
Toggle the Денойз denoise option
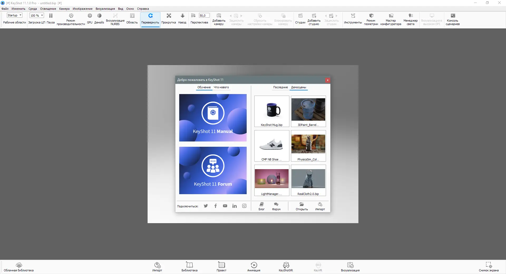point(99,19)
